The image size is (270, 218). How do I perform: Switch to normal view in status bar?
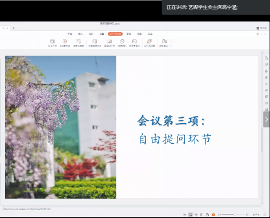coord(190,215)
